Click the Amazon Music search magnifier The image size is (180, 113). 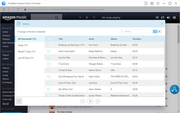pos(57,18)
